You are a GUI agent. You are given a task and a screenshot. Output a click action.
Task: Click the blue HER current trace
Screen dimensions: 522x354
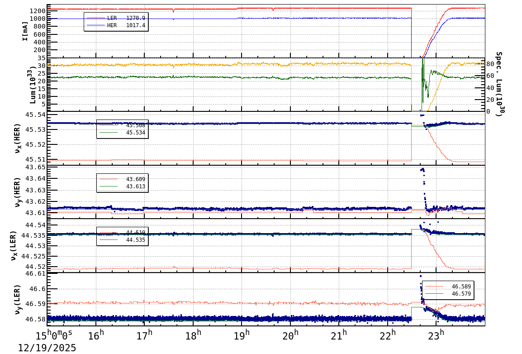226,18
